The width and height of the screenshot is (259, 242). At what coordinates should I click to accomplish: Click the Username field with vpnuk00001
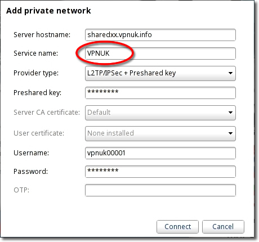pyautogui.click(x=160, y=153)
